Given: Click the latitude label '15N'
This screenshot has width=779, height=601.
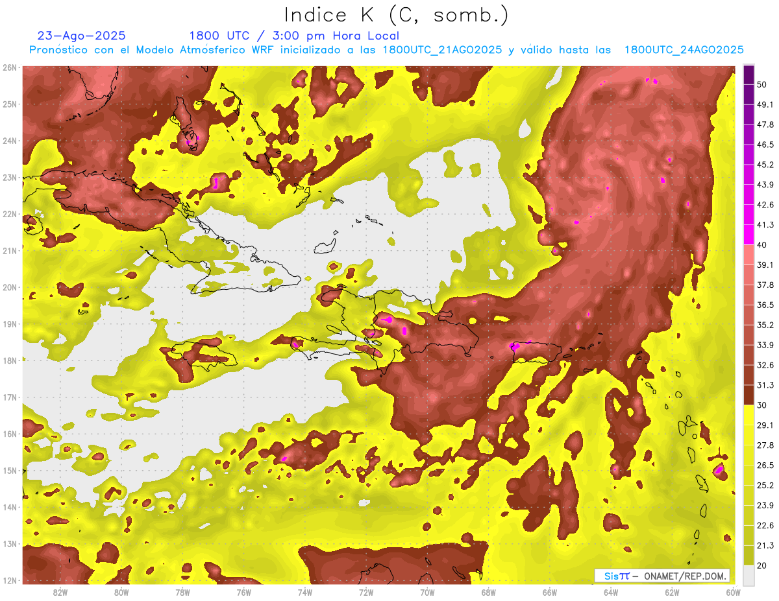Looking at the screenshot, I should coord(10,471).
